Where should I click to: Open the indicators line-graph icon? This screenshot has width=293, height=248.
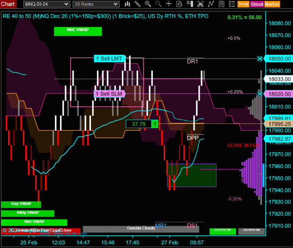tap(211, 4)
